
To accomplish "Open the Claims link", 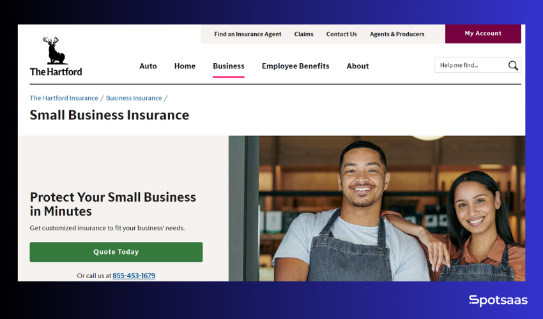I will click(x=303, y=34).
